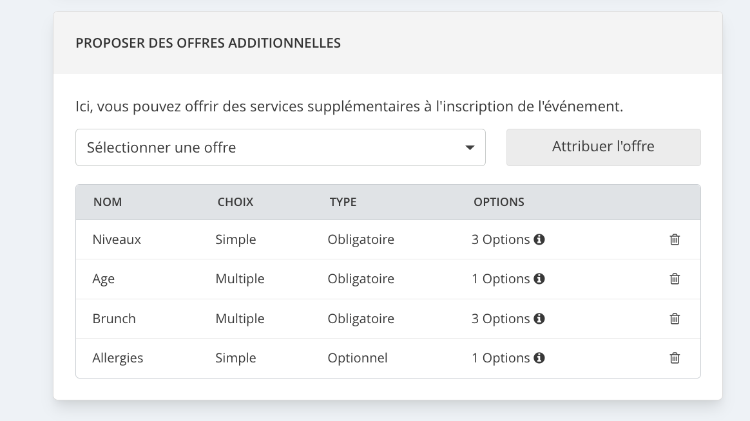Select the Allergies row name
Viewport: 750px width, 421px height.
118,358
